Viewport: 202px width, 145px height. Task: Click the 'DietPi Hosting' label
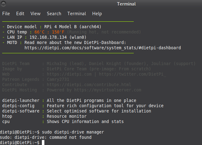pyautogui.click(x=20, y=90)
